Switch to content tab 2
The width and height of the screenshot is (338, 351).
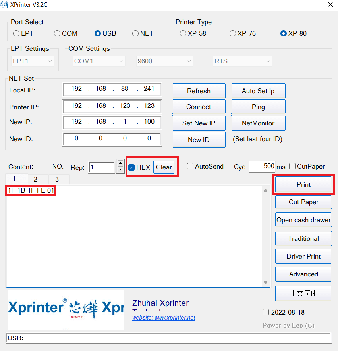click(x=35, y=179)
